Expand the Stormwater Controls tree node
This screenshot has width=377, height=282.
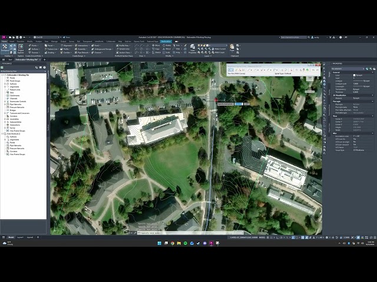pyautogui.click(x=5, y=101)
